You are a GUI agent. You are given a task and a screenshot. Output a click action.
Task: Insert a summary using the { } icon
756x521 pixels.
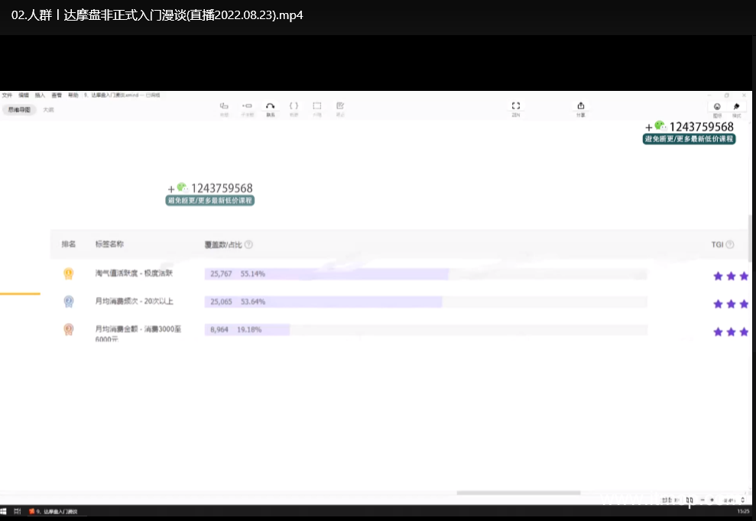294,106
